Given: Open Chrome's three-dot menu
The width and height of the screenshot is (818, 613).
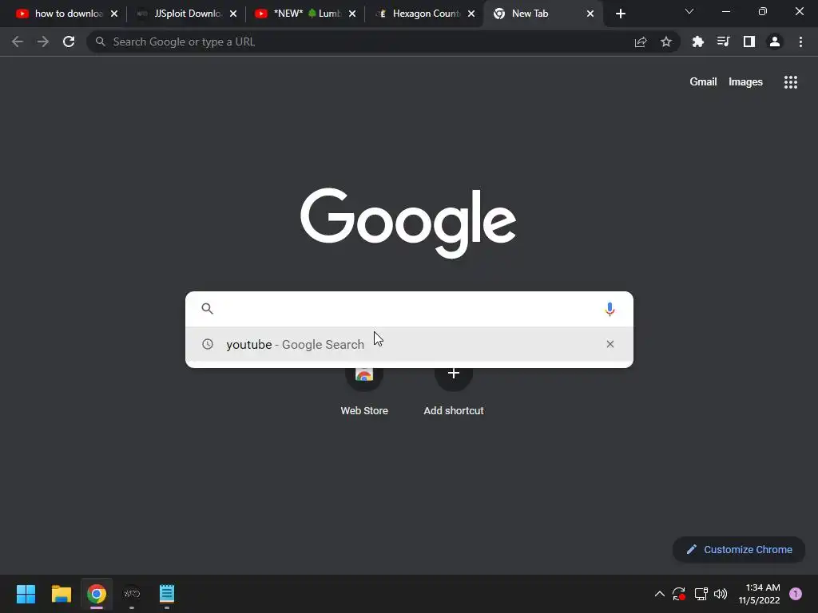Looking at the screenshot, I should point(800,42).
